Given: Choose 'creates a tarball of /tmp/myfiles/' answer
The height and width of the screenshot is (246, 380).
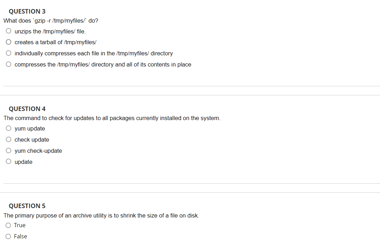Looking at the screenshot, I should (8, 42).
